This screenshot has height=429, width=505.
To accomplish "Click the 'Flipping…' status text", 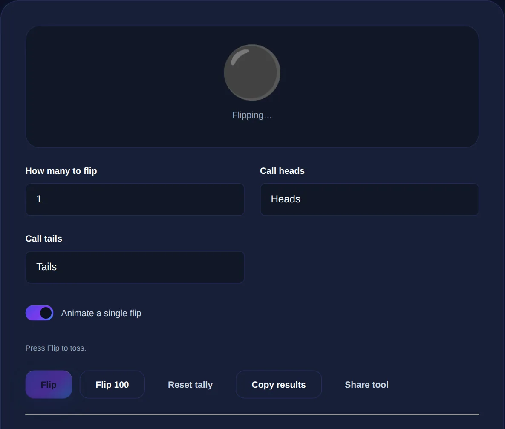I will [x=252, y=115].
